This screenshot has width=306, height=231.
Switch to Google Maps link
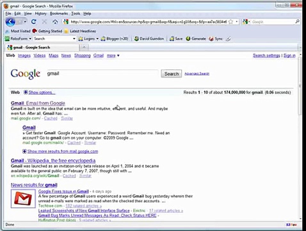coord(53,56)
